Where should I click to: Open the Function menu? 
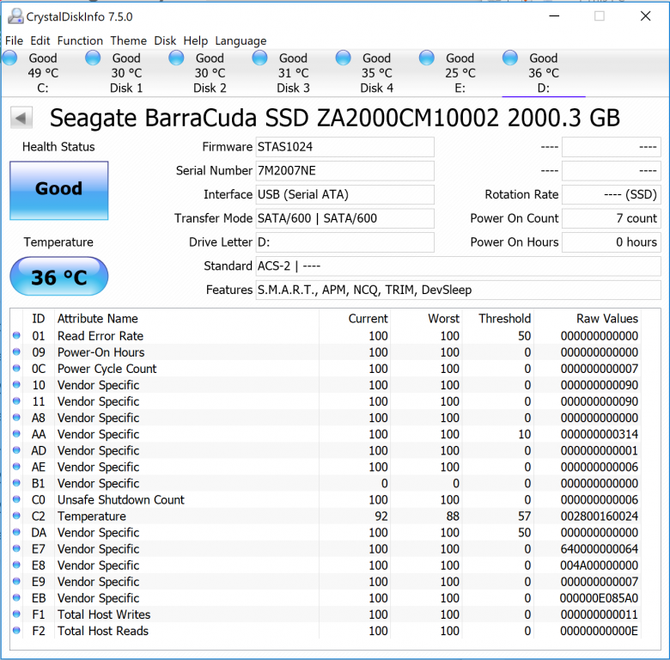(80, 40)
